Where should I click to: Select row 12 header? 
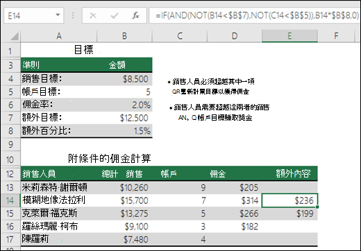pos(10,174)
